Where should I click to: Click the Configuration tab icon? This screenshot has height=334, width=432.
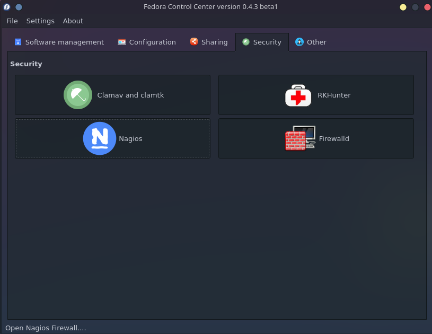click(x=122, y=42)
